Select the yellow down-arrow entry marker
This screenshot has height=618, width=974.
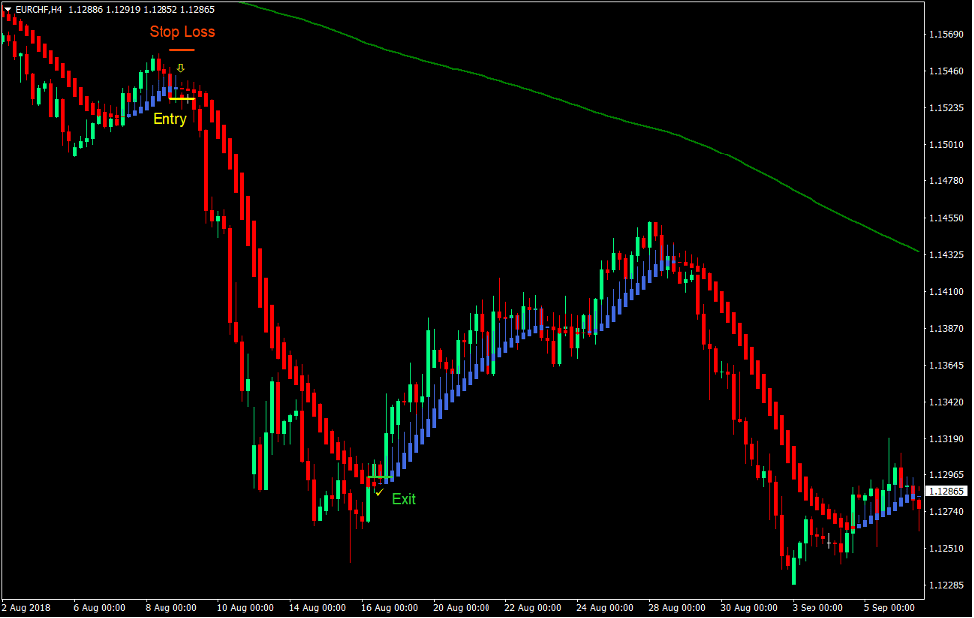coord(180,67)
